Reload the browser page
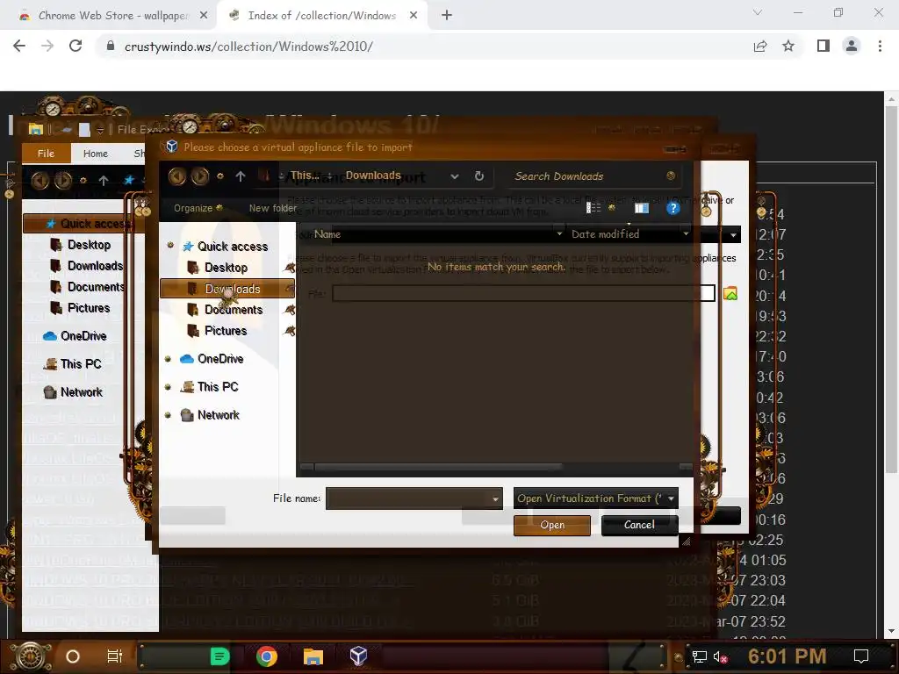 pyautogui.click(x=76, y=46)
